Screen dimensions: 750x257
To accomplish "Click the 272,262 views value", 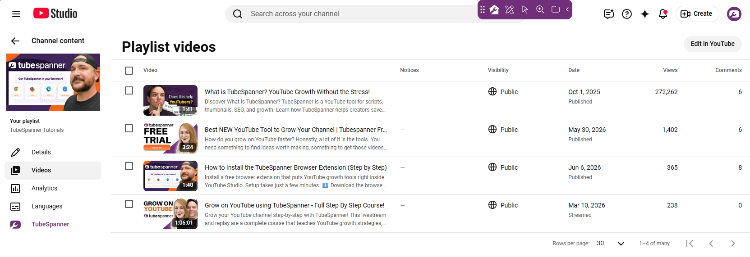I will pos(667,92).
